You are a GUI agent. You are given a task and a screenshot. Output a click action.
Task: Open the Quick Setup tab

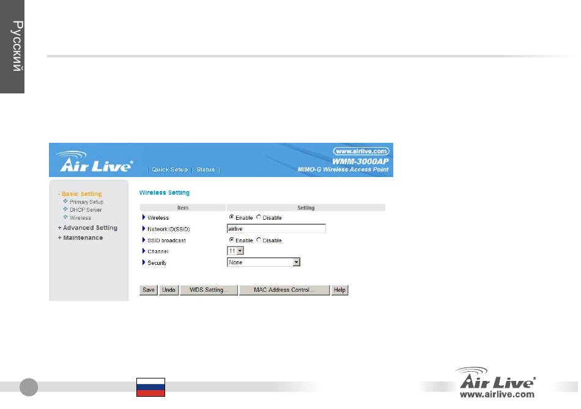169,169
